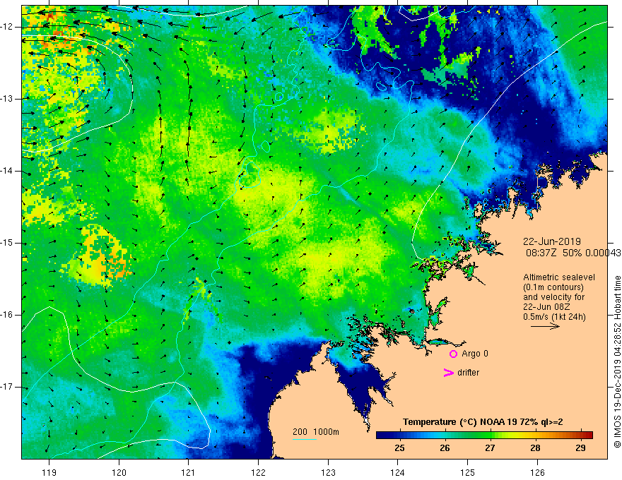The width and height of the screenshot is (622, 480).
Task: Click the magenta drifter arrow symbol
Action: click(x=448, y=373)
